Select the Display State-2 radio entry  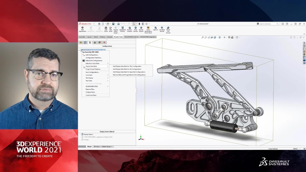click(x=87, y=134)
